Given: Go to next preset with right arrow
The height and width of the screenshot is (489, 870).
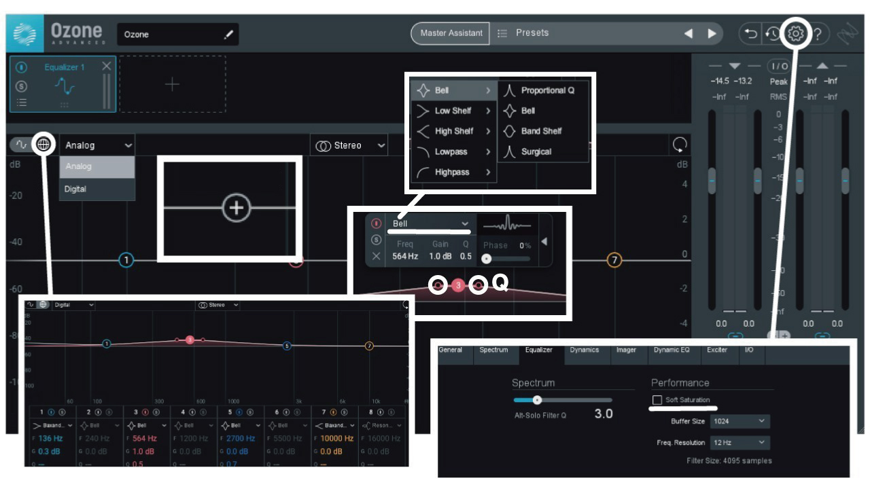Looking at the screenshot, I should tap(712, 33).
